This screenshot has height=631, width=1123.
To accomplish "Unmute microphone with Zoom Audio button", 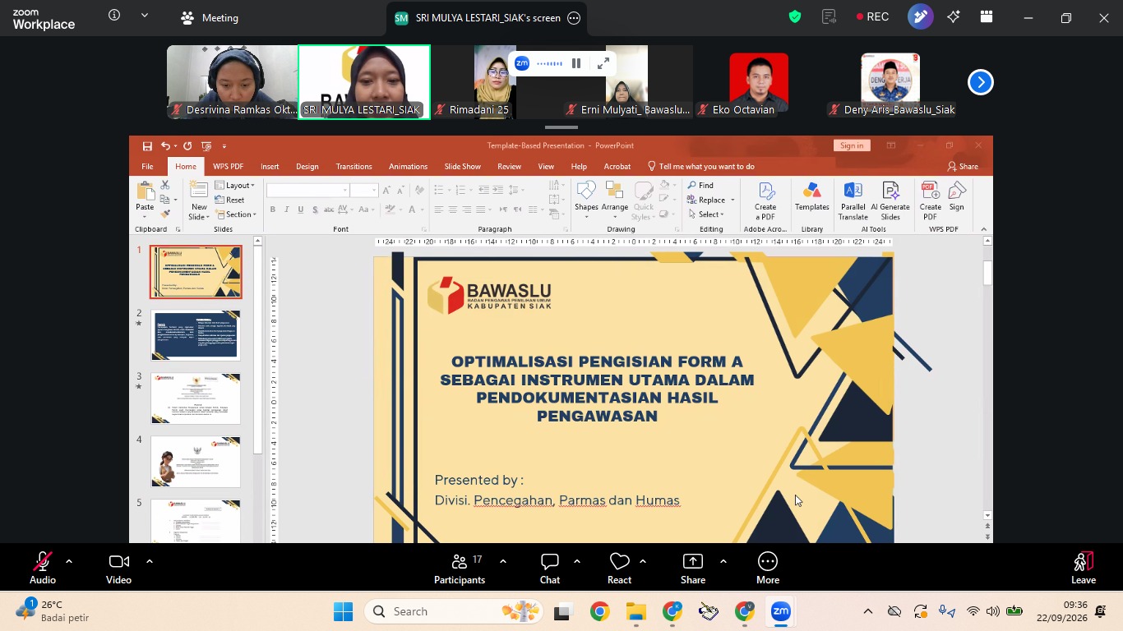I will click(43, 568).
